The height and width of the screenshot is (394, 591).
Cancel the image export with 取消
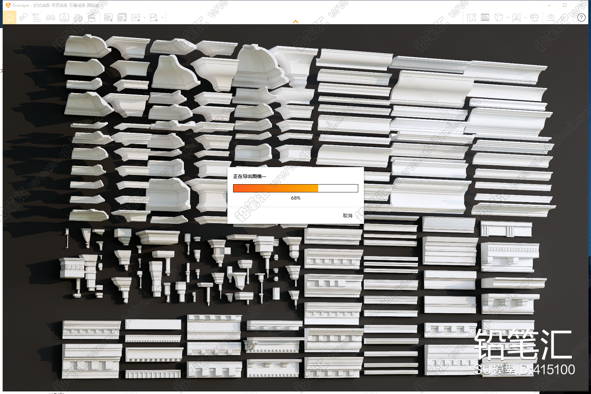347,216
